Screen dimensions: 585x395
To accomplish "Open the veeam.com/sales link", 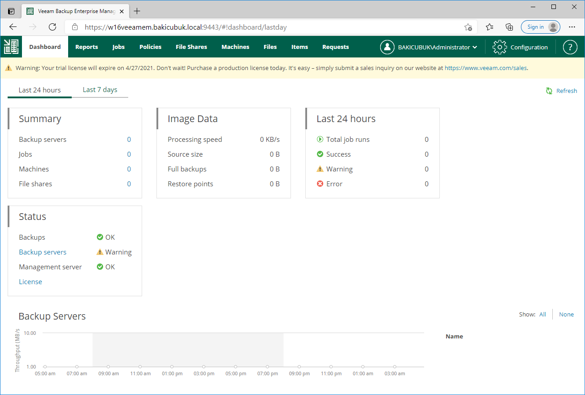I will tap(486, 68).
